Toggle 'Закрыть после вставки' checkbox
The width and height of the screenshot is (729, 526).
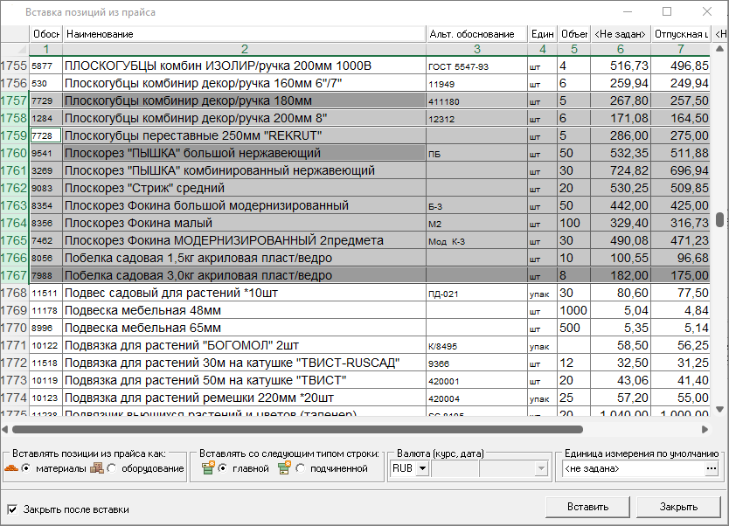[12, 509]
